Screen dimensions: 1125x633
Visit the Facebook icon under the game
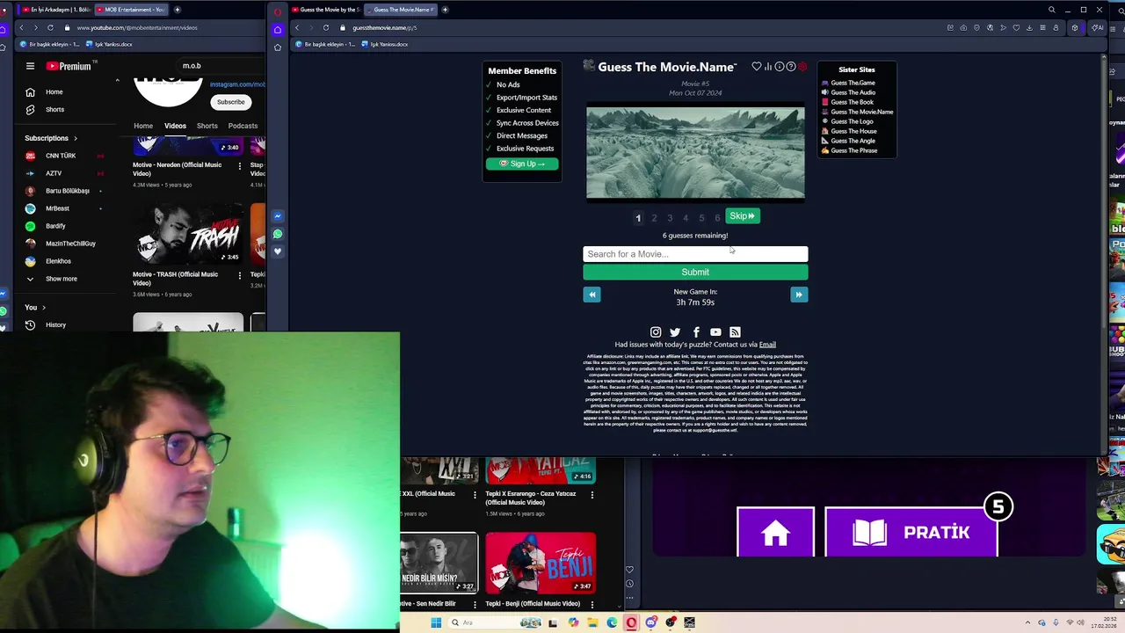[x=696, y=332]
